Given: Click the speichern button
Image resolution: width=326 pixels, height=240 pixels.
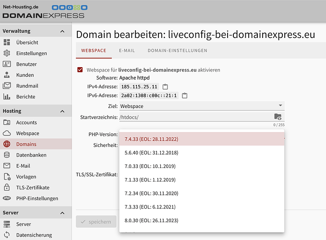Looking at the screenshot, I should click(96, 222).
